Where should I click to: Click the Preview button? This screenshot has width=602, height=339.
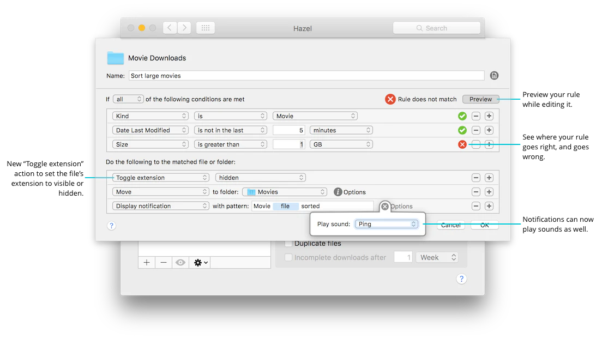[481, 99]
